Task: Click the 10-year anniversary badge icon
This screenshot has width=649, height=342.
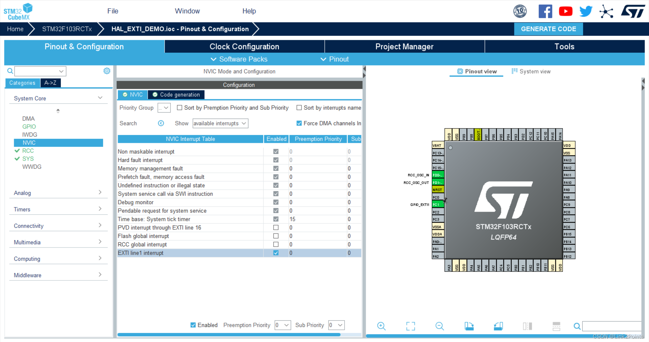Action: pos(520,11)
